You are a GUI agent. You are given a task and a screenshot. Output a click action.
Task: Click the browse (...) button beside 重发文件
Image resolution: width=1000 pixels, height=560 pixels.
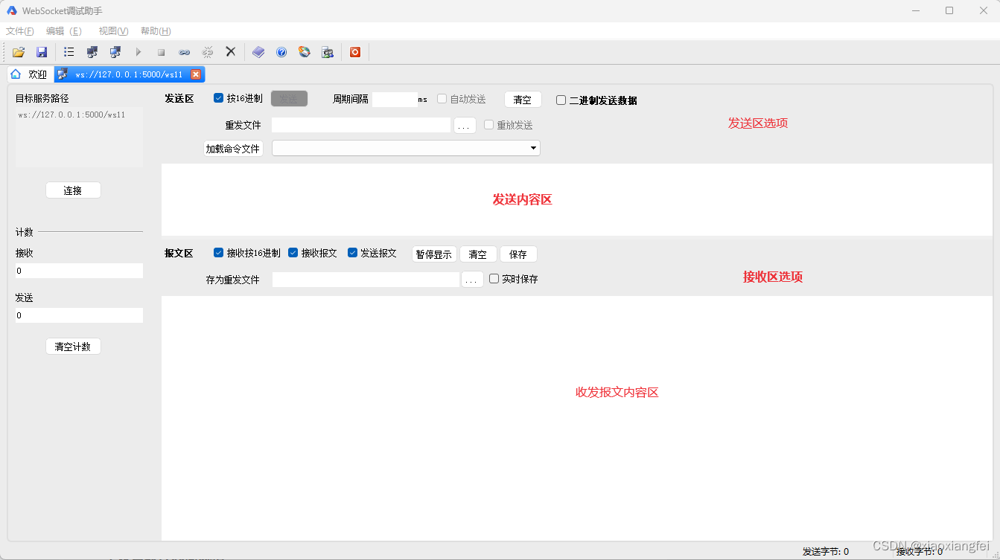465,124
